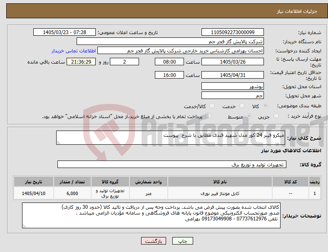Click the واحد شمارش column header
Viewport: 328px width, 252px height.
coord(149,182)
